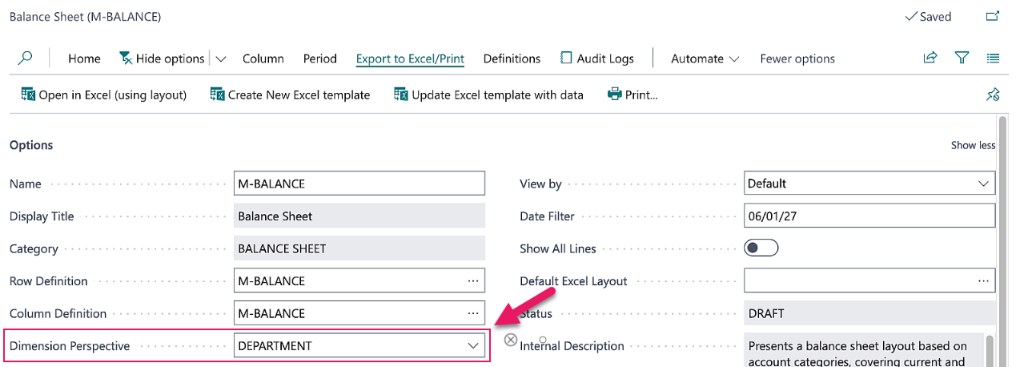Click Print action with printer icon
This screenshot has width=1020, height=367.
[632, 95]
